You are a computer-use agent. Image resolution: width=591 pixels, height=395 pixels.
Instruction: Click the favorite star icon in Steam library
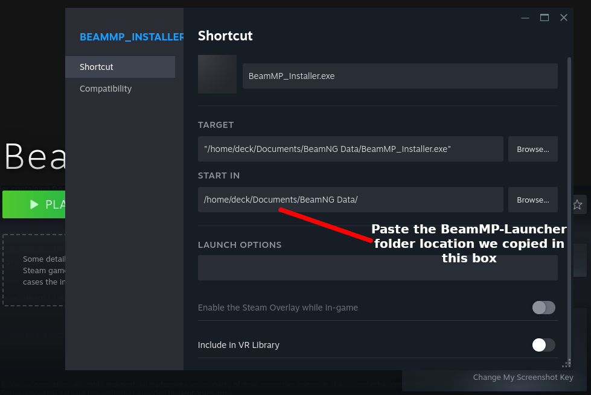click(x=578, y=205)
